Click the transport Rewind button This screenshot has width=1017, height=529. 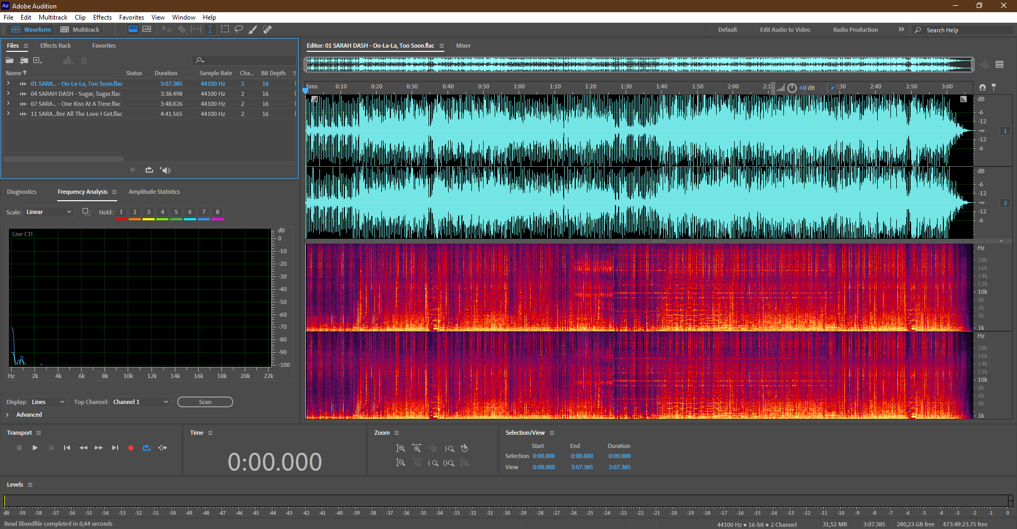[83, 448]
